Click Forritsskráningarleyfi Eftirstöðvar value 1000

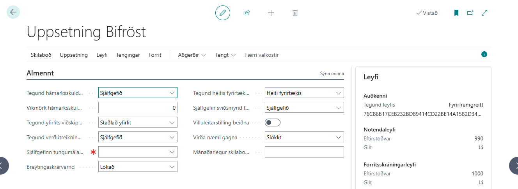point(477,173)
